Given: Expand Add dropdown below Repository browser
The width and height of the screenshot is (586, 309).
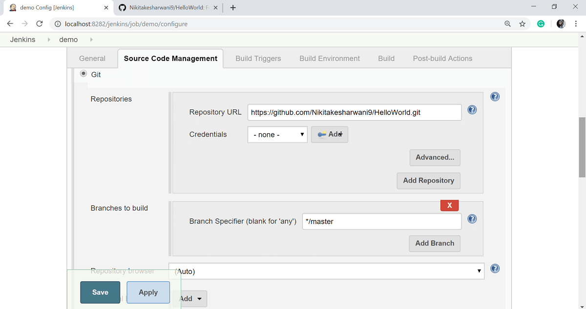Looking at the screenshot, I should coord(190,299).
